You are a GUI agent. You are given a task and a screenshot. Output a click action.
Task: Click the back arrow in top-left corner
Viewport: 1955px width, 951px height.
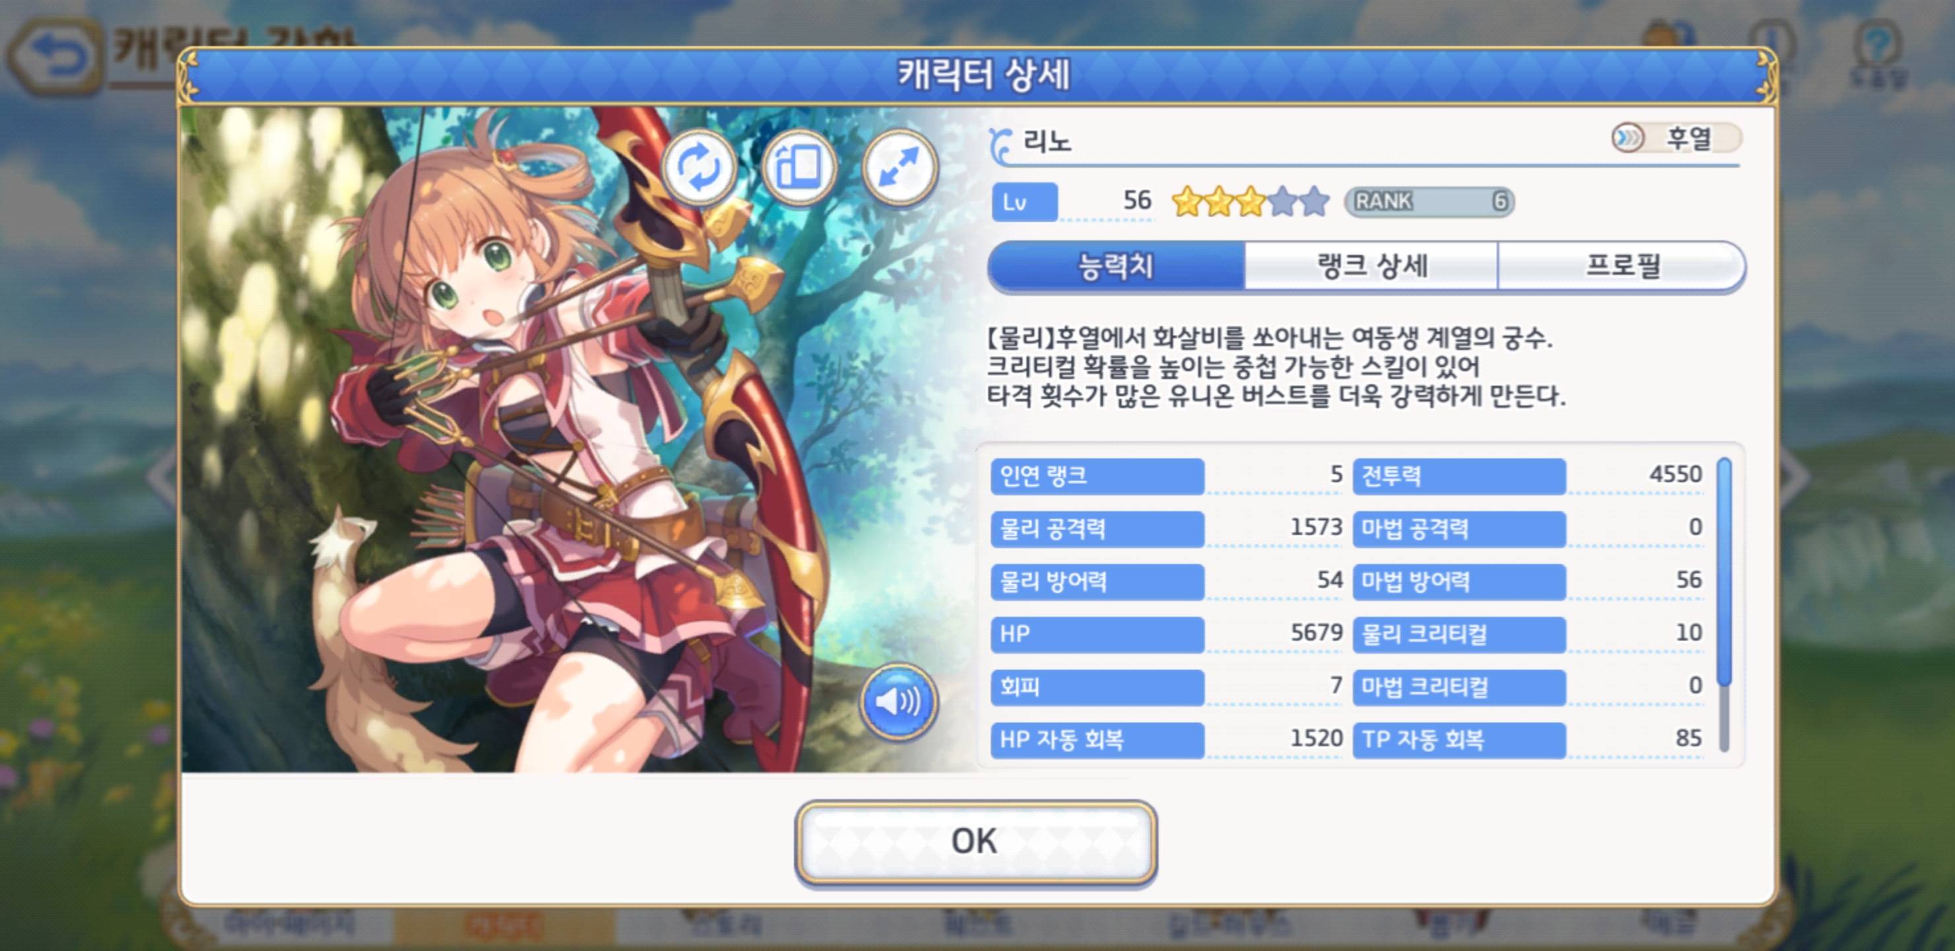coord(55,57)
